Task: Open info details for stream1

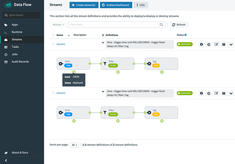Action: coord(202,44)
